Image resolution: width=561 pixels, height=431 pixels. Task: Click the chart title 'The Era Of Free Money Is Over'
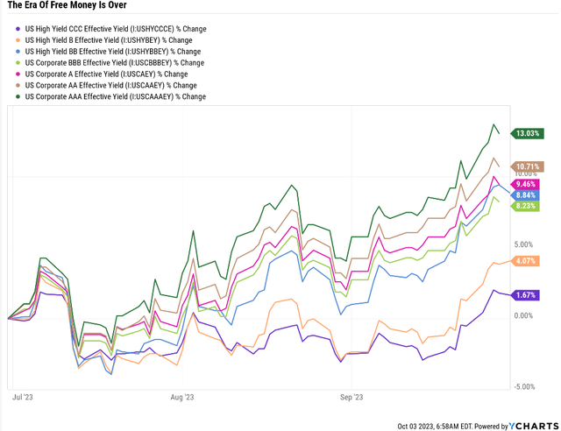67,9
